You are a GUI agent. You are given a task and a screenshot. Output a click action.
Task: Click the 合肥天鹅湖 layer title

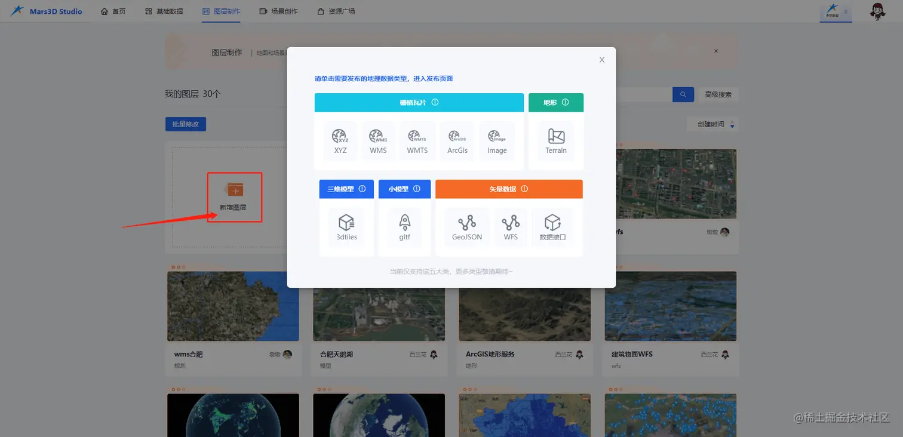tap(336, 354)
